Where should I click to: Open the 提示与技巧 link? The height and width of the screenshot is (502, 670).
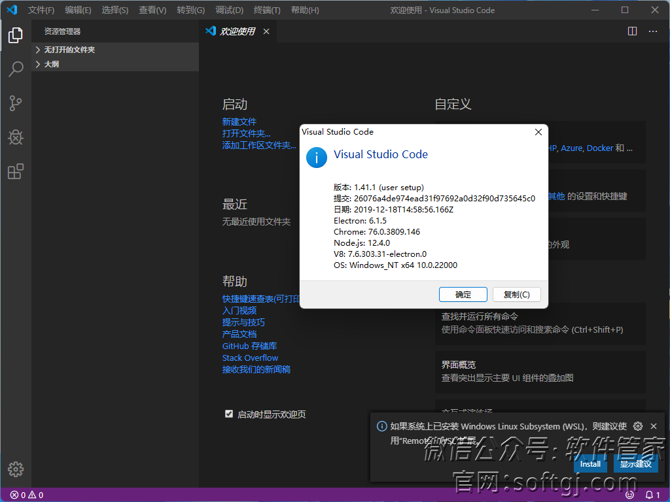[x=243, y=322]
